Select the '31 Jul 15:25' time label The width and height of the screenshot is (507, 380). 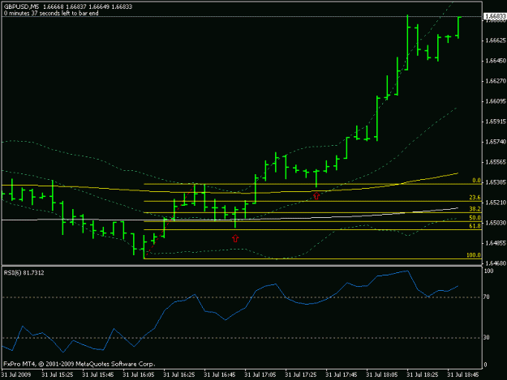point(58,375)
